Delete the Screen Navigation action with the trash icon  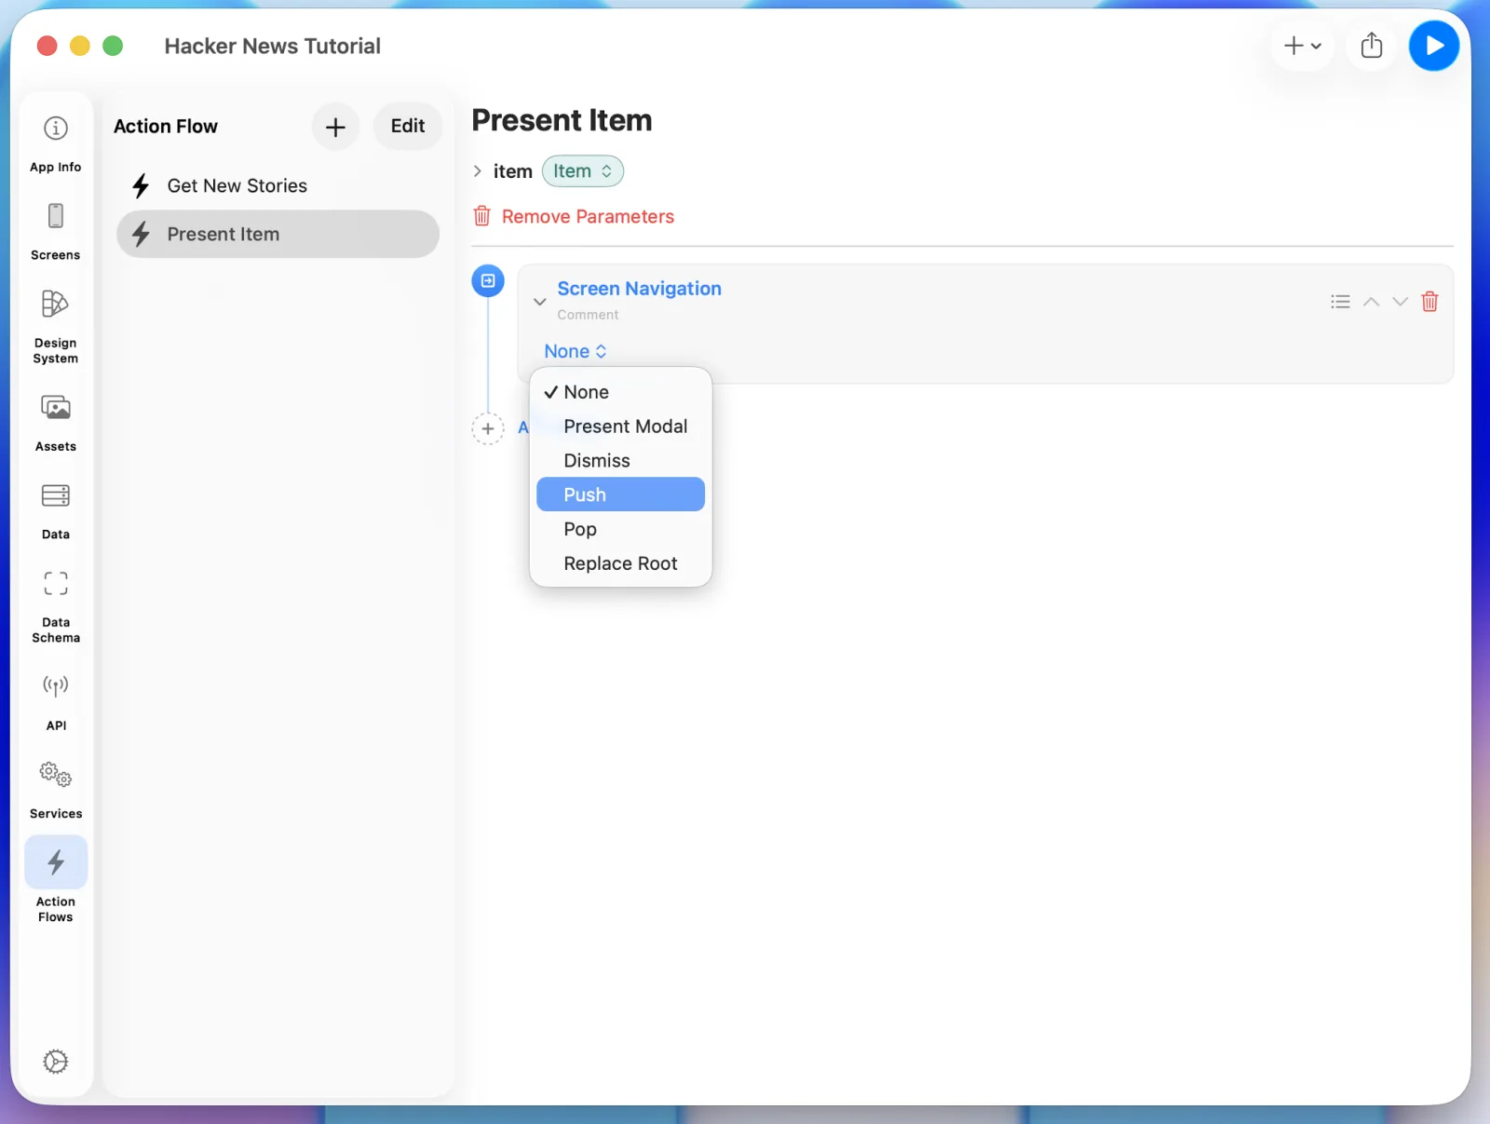pyautogui.click(x=1429, y=302)
